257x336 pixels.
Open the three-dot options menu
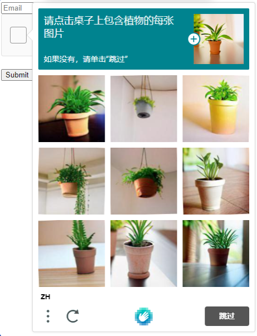tap(48, 316)
